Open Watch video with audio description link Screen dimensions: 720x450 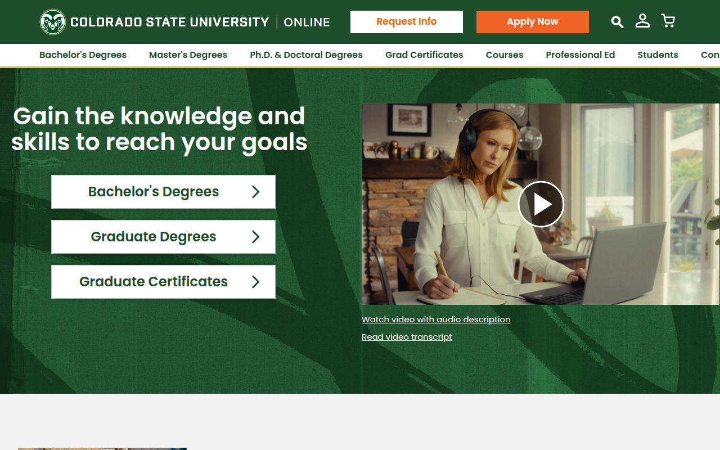point(436,319)
